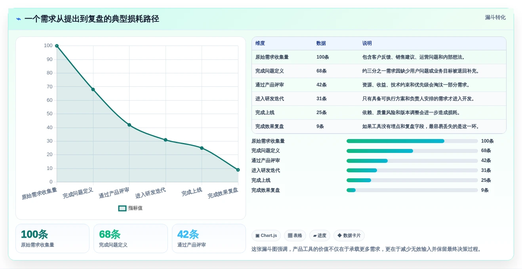Click the 100条 value next to the progress bar
The image size is (522, 269).
[488, 141]
